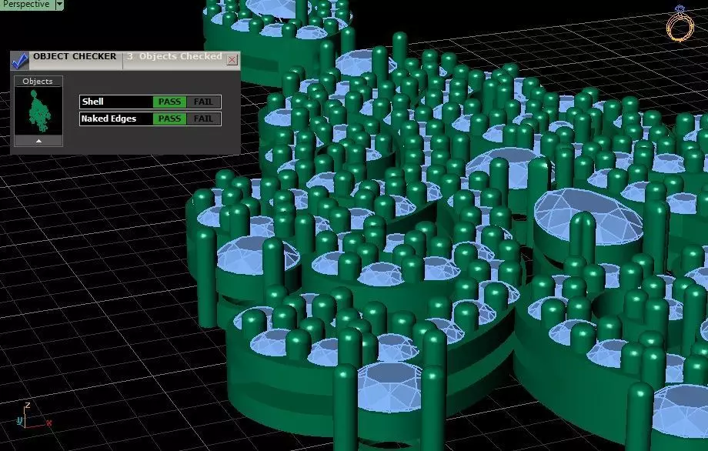The width and height of the screenshot is (708, 451).
Task: Click the '3 Objects Checked' status text
Action: (x=175, y=56)
